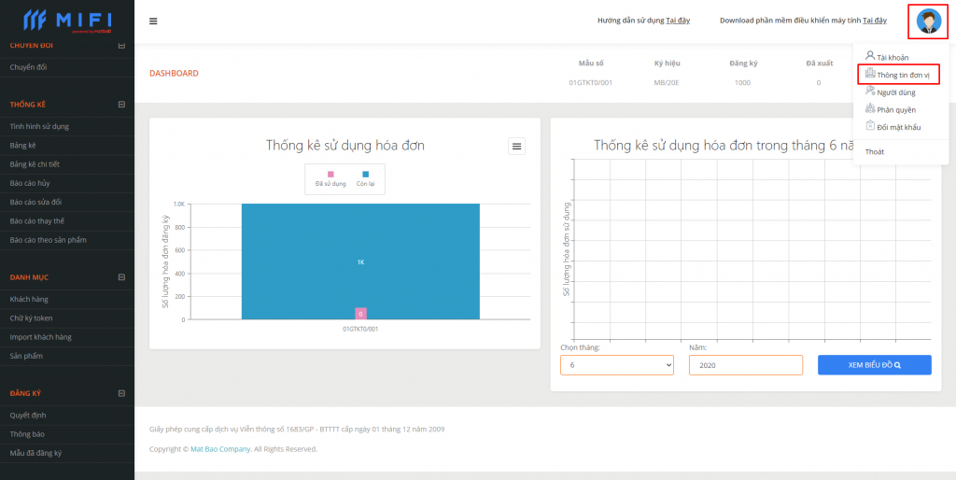Open 'Khách hàng' in the sidebar

coord(29,299)
